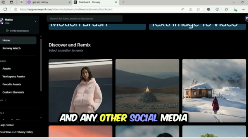Viewport: 248px width, 139px height.
Task: Click the Discover and Remix heading
Action: (x=70, y=45)
